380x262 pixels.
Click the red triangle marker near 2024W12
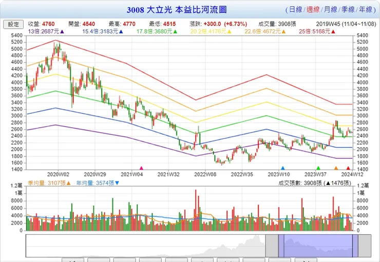click(348, 168)
